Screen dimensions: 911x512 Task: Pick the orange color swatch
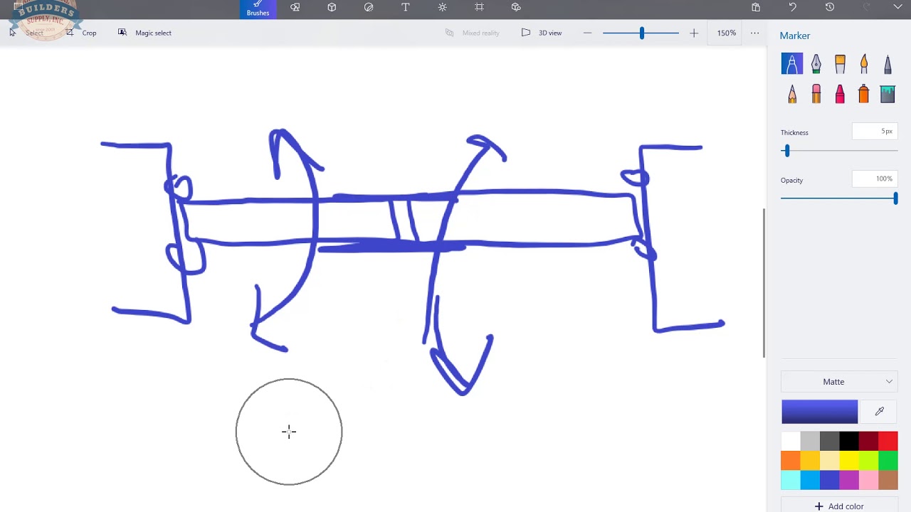pyautogui.click(x=791, y=461)
